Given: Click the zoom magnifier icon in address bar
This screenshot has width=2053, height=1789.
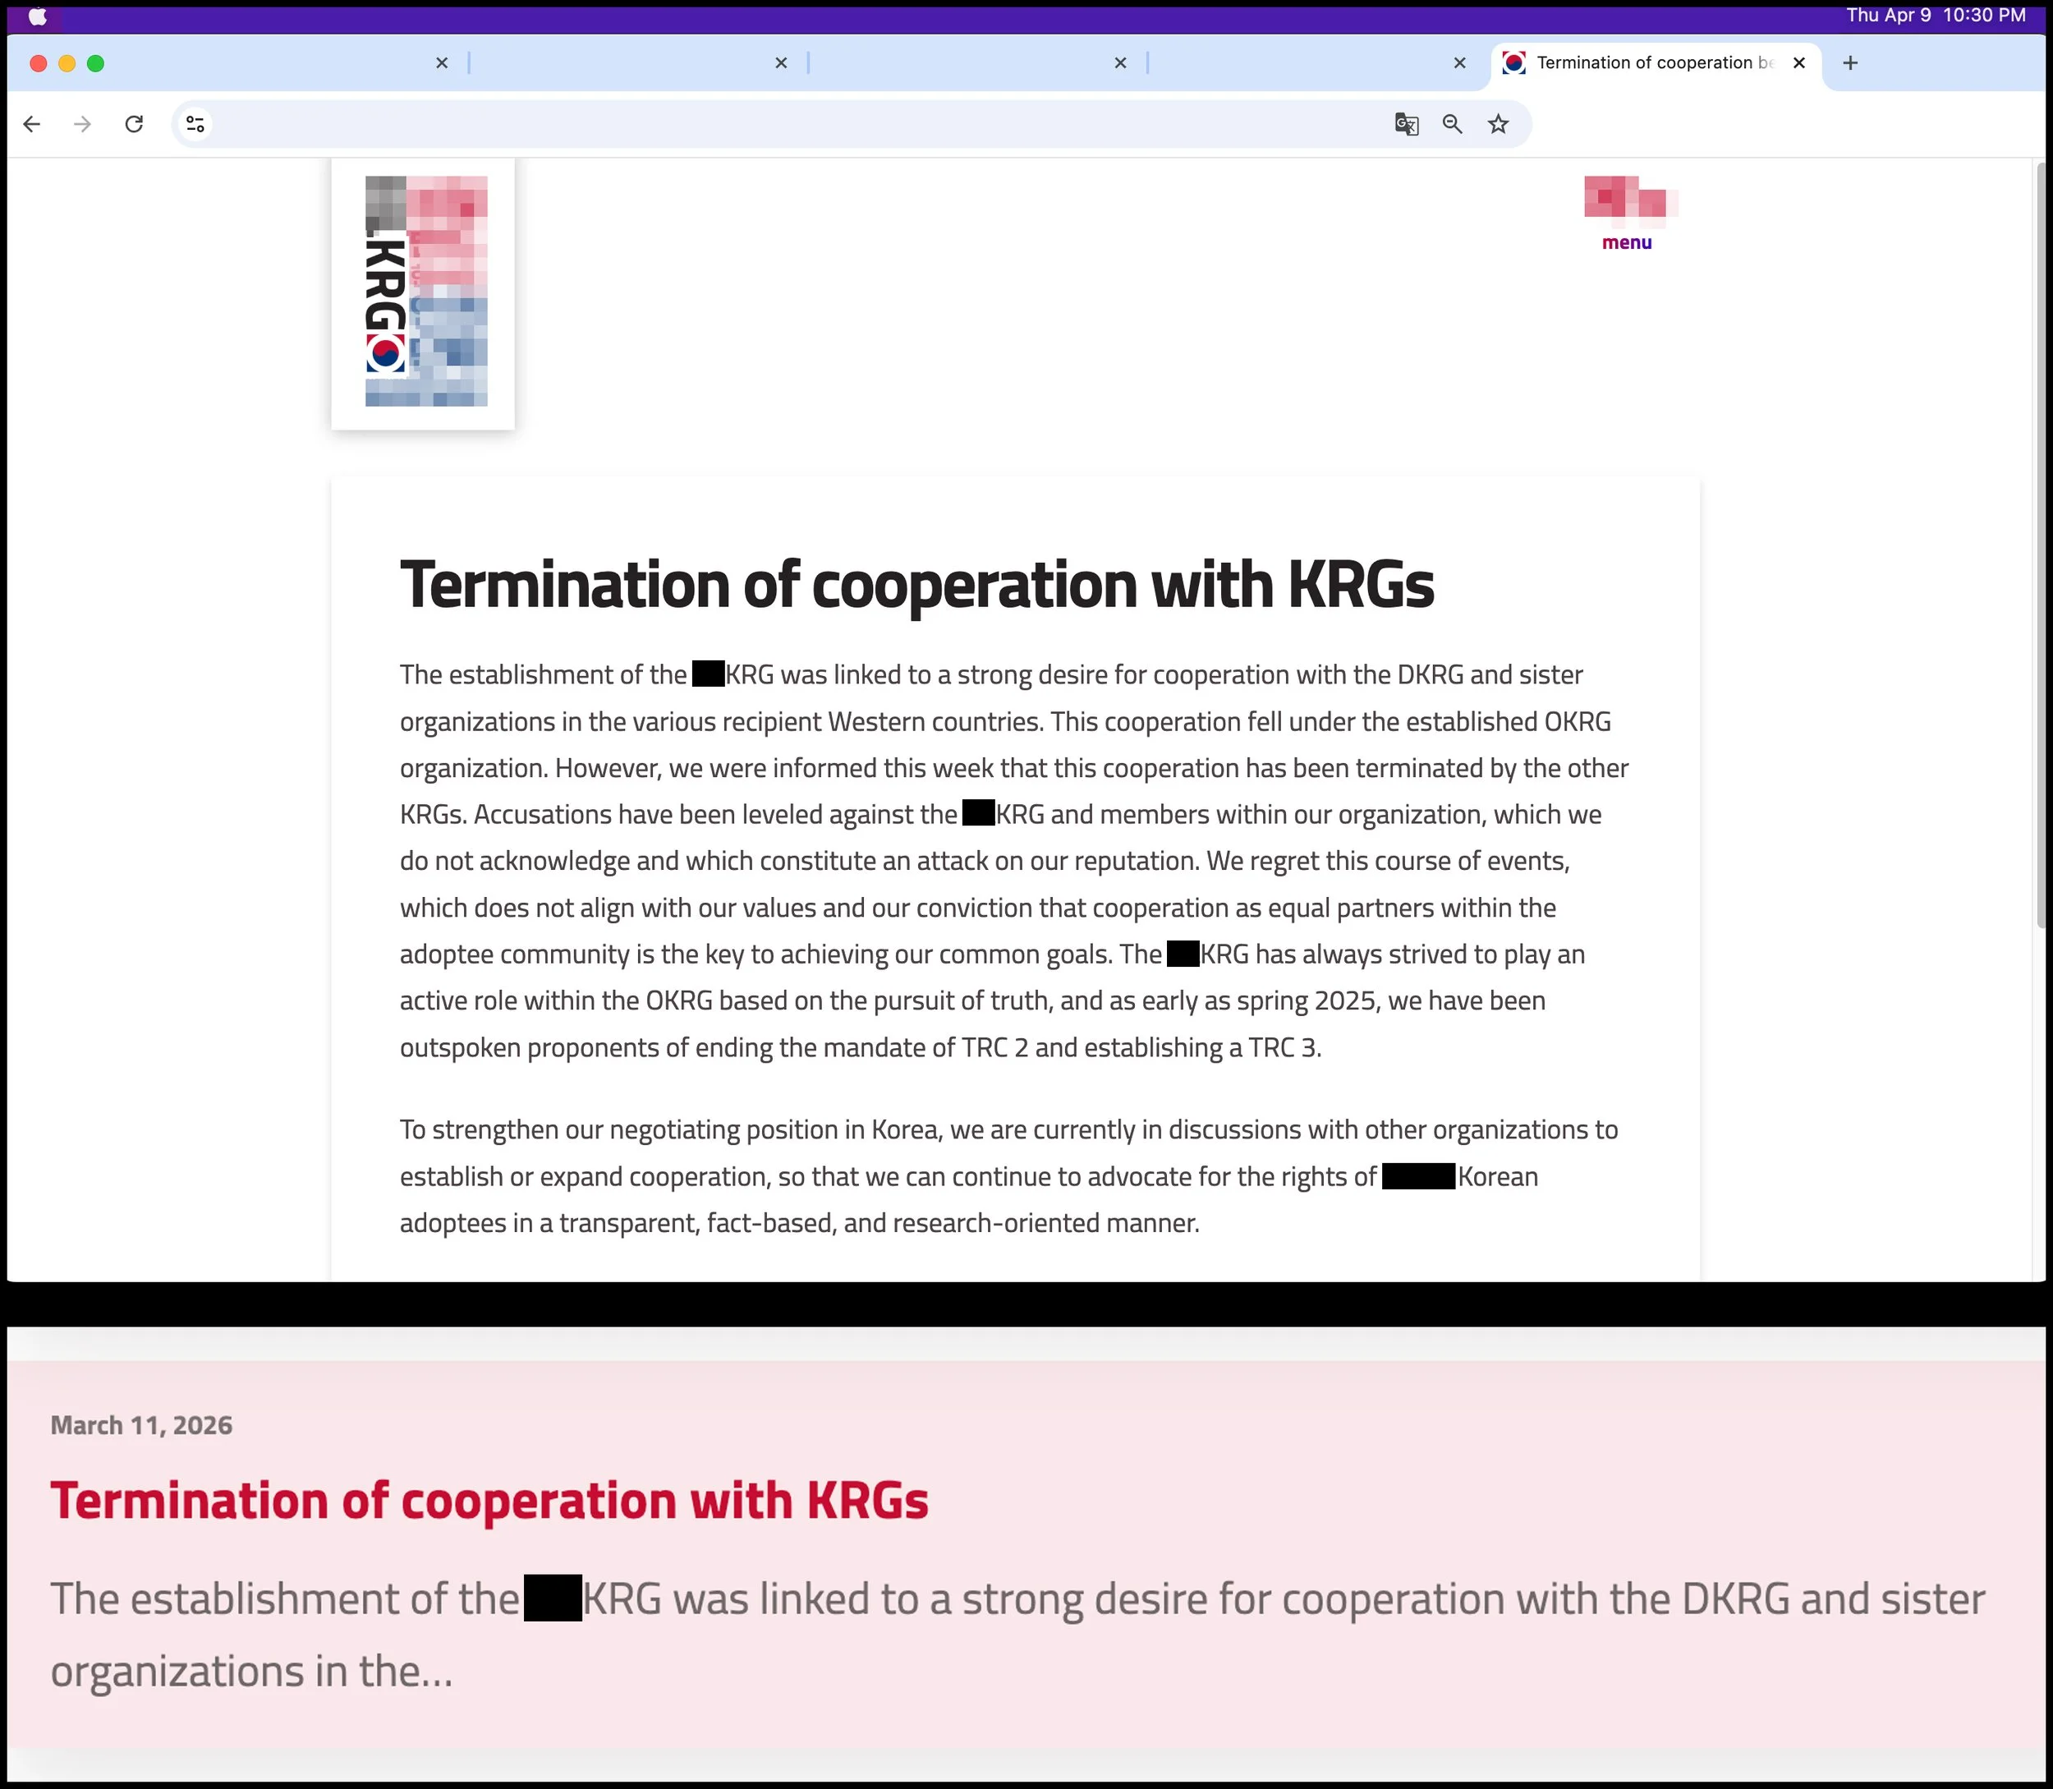Looking at the screenshot, I should (1452, 124).
